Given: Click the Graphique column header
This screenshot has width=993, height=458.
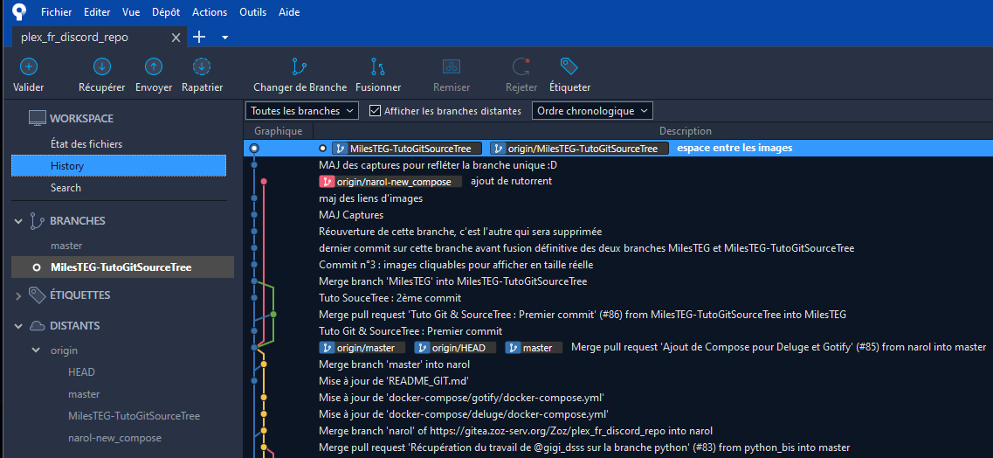Looking at the screenshot, I should click(x=279, y=131).
